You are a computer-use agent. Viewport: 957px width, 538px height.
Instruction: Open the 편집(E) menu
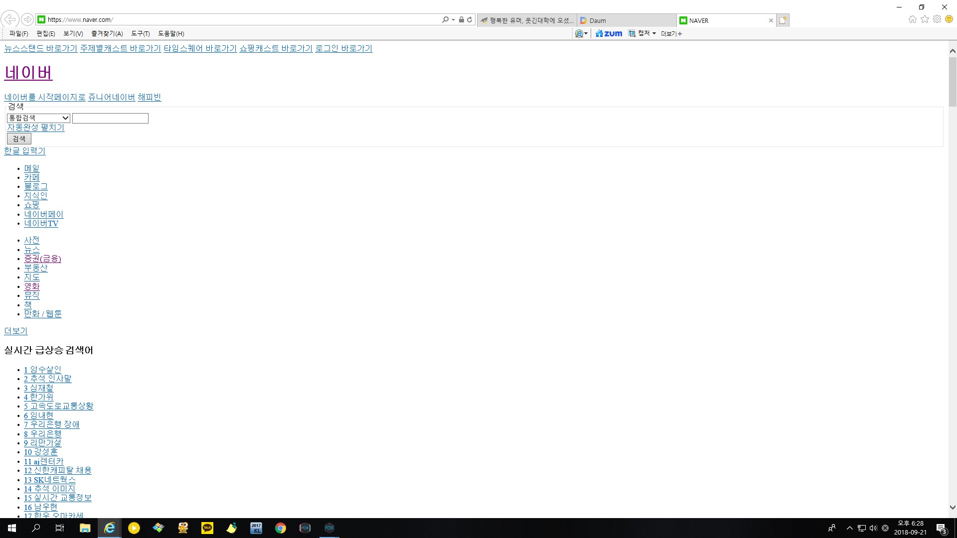[45, 33]
